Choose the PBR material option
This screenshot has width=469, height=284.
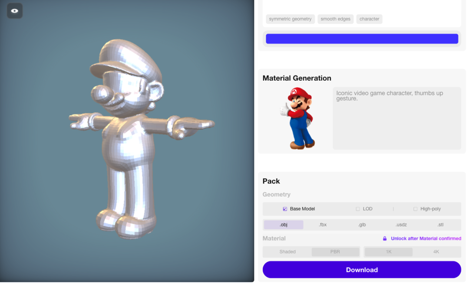tap(335, 252)
